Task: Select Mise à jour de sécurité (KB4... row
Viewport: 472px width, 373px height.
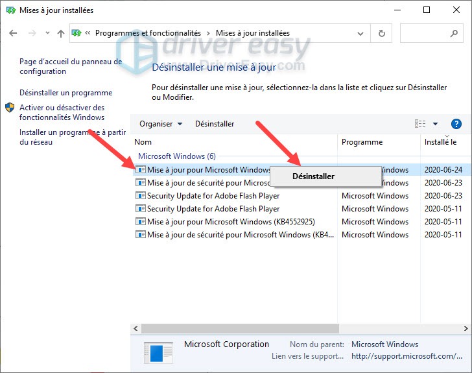Action: pos(241,235)
